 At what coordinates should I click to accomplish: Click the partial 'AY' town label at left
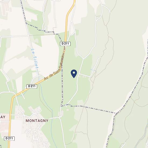click(x=3, y=117)
